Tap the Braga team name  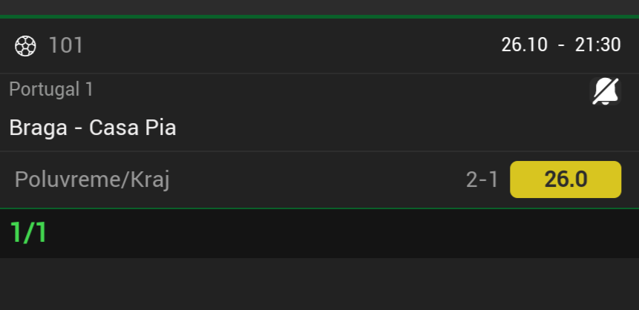[x=36, y=128]
